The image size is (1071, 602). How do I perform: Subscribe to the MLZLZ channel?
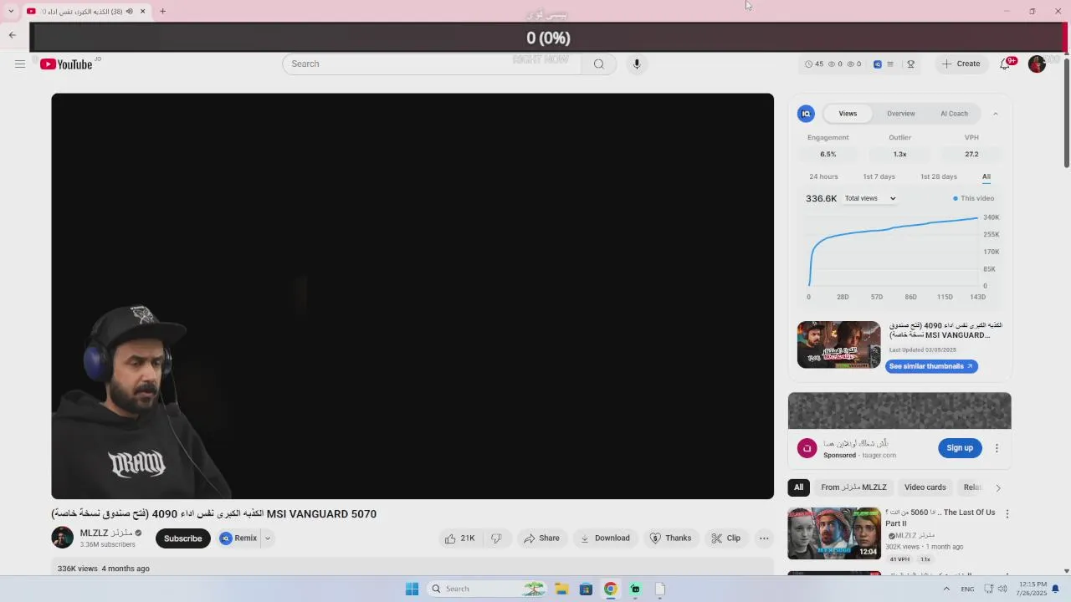pos(182,538)
